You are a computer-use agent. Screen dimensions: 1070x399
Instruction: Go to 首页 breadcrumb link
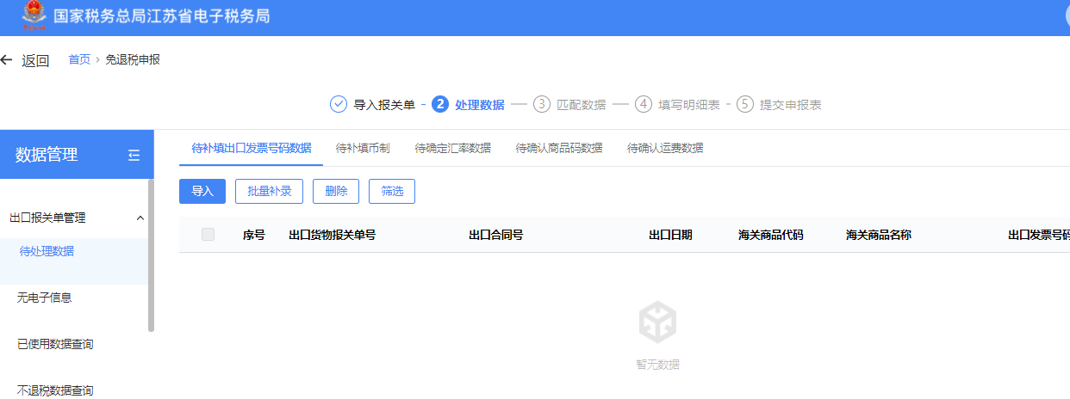[x=79, y=60]
